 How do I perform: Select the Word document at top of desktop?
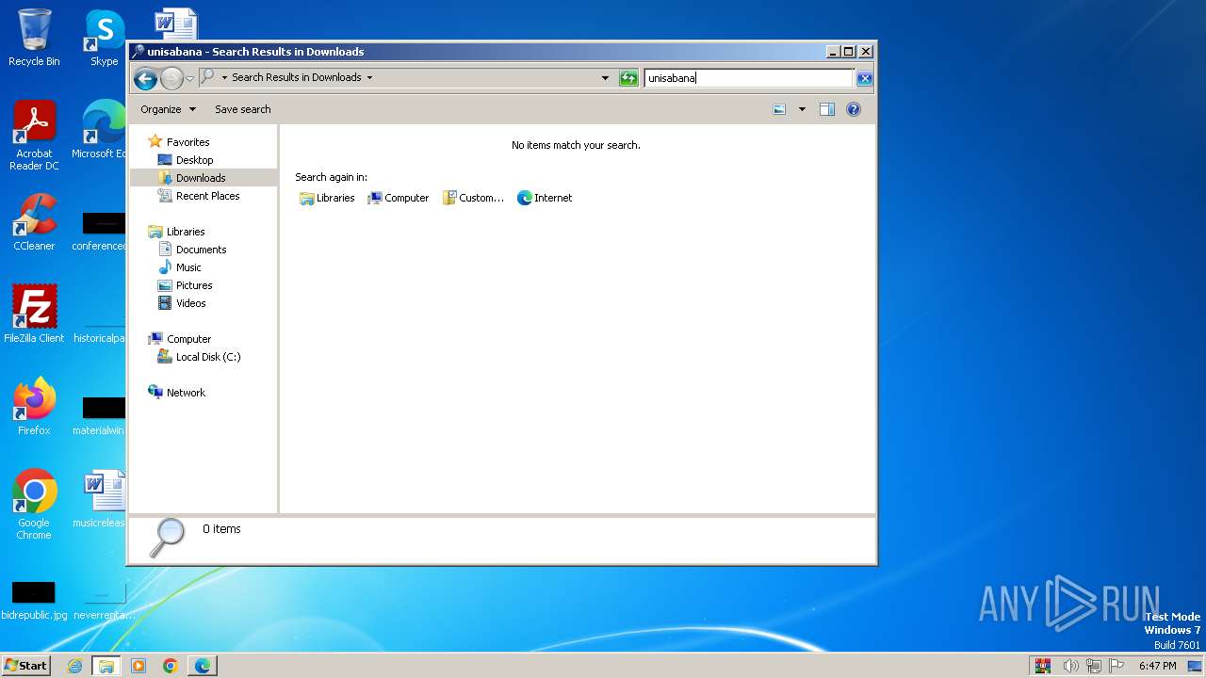176,24
